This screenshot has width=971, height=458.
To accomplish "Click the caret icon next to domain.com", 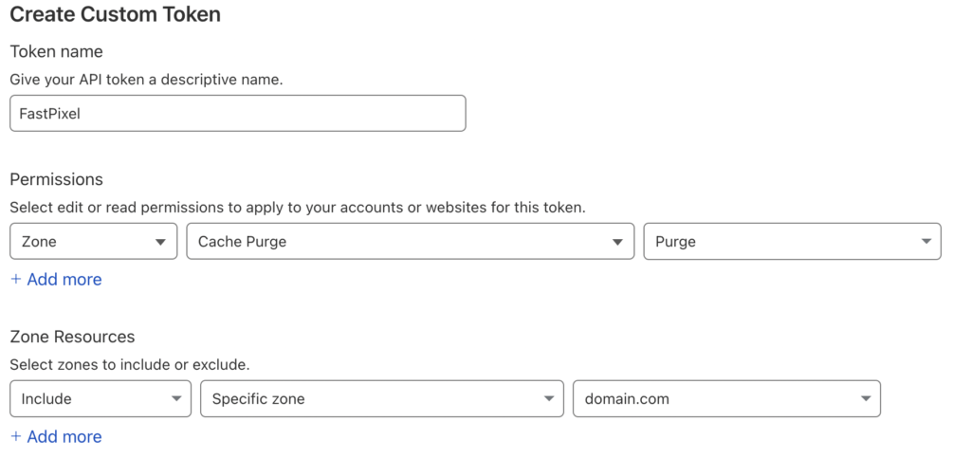I will point(866,398).
